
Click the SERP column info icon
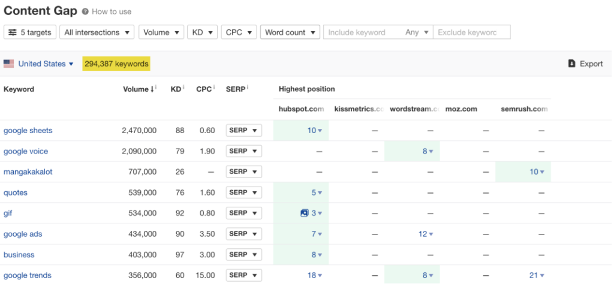(x=247, y=88)
